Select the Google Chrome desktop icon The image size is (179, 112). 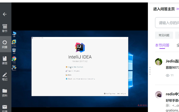click(14, 60)
